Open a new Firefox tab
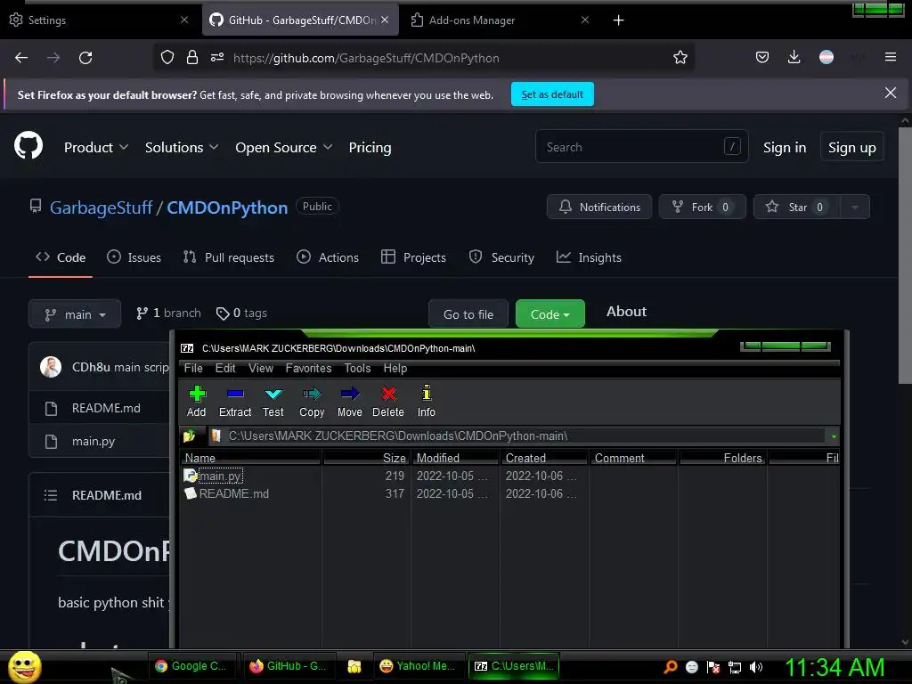This screenshot has width=912, height=684. [618, 20]
